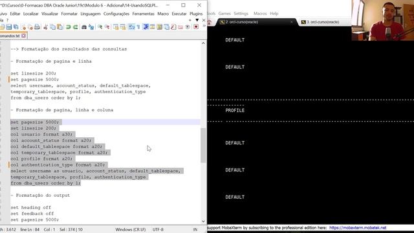Open the Editar menu
Image resolution: width=414 pixels, height=233 pixels.
click(x=15, y=14)
